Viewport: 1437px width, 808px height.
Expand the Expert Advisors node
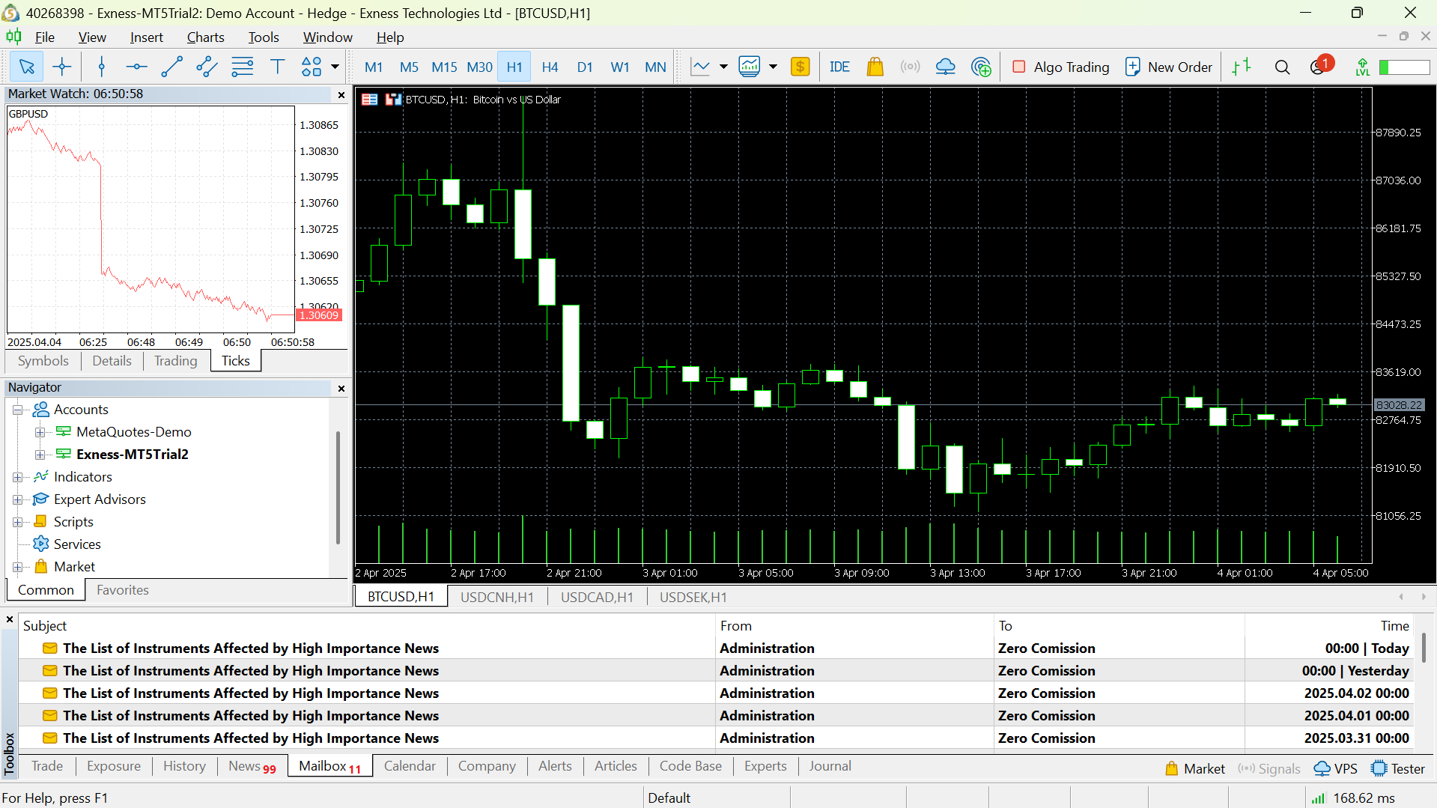17,499
